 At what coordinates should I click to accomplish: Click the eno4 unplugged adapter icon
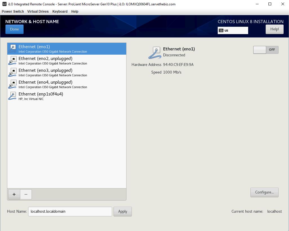(x=12, y=84)
